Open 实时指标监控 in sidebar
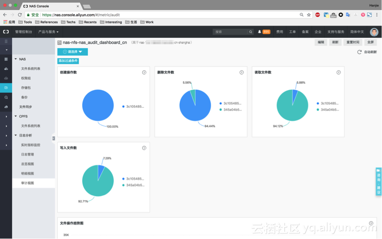Viewport: 382px width, 239px height. (31, 145)
